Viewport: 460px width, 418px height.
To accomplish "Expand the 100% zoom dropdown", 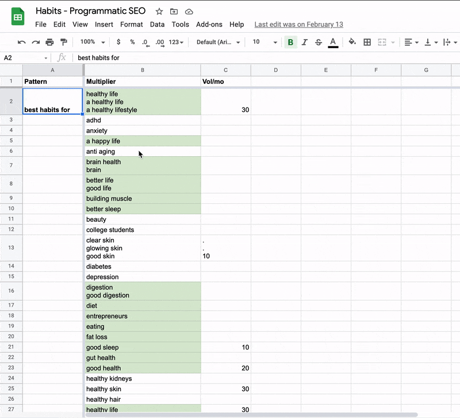I will 93,42.
